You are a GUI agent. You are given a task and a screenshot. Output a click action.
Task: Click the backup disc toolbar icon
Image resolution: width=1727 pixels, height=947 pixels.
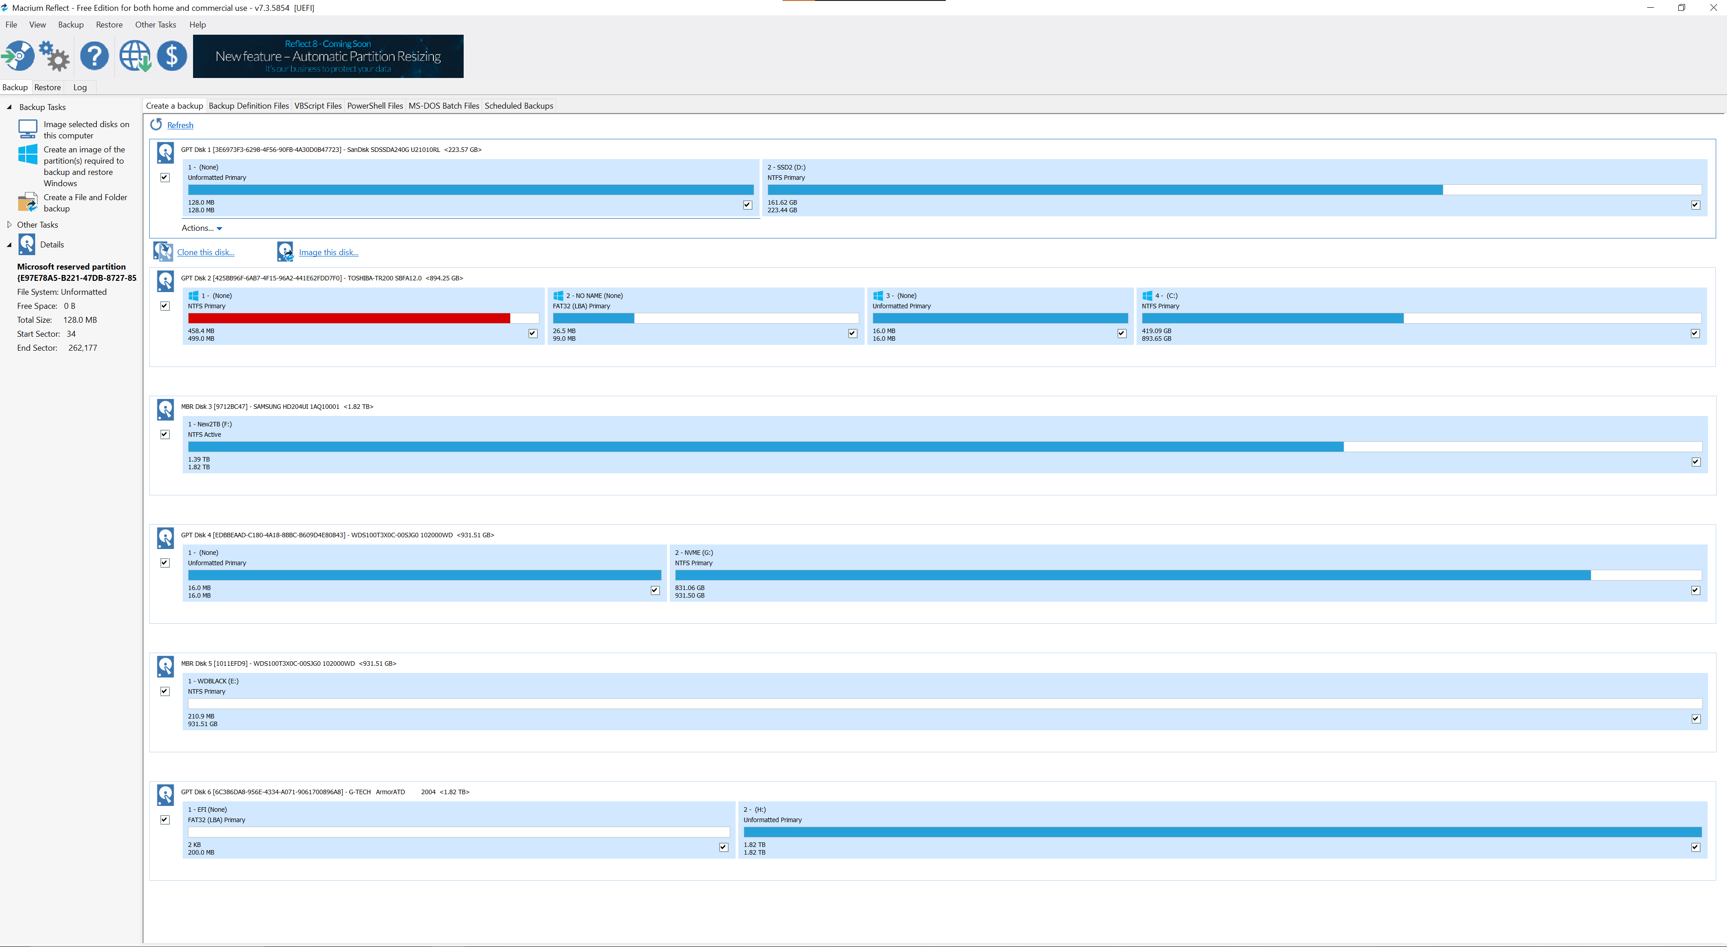[18, 55]
